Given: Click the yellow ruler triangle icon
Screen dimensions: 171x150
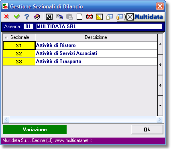Looking at the screenshot, I should [x=100, y=17].
